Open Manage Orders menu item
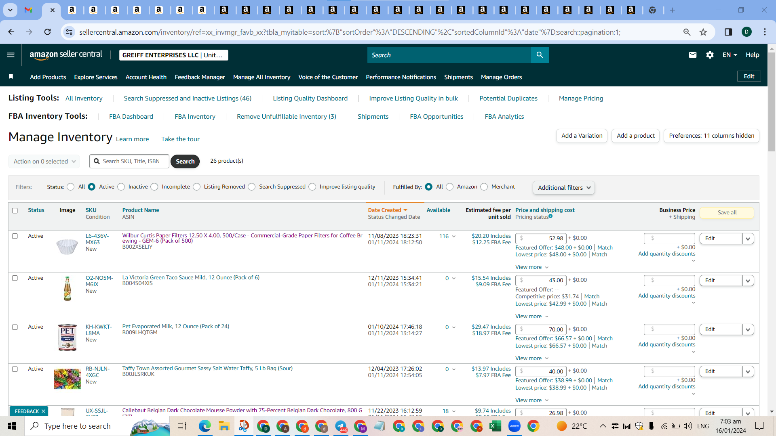Image resolution: width=776 pixels, height=436 pixels. 501,77
